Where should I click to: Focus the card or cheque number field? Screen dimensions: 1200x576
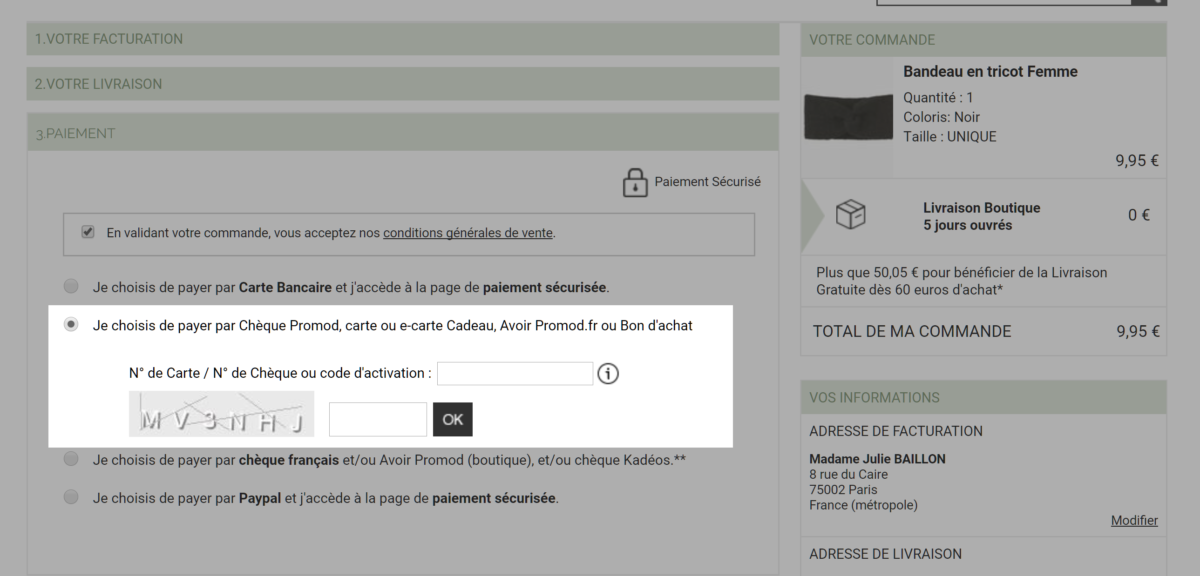point(515,374)
